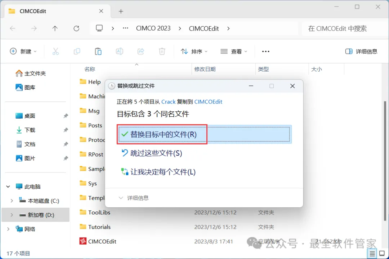Click chevron after CIMCOEdit in path
The height and width of the screenshot is (259, 389).
click(x=228, y=29)
